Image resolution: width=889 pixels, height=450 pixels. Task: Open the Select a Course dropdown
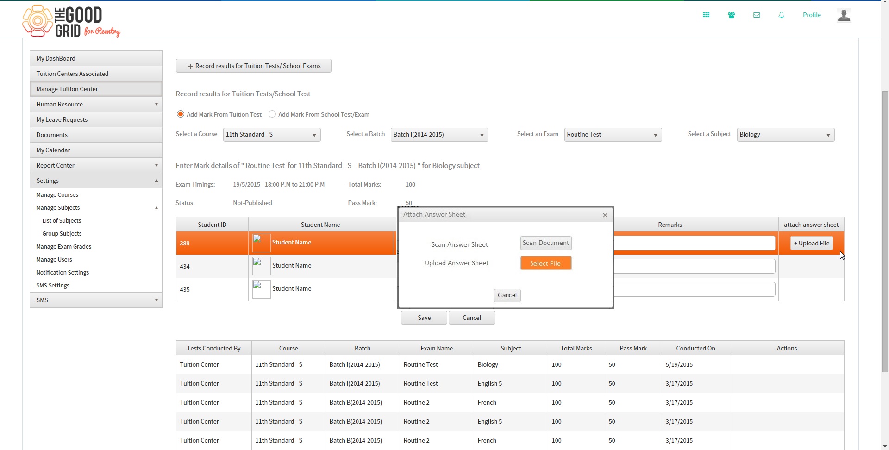(272, 135)
